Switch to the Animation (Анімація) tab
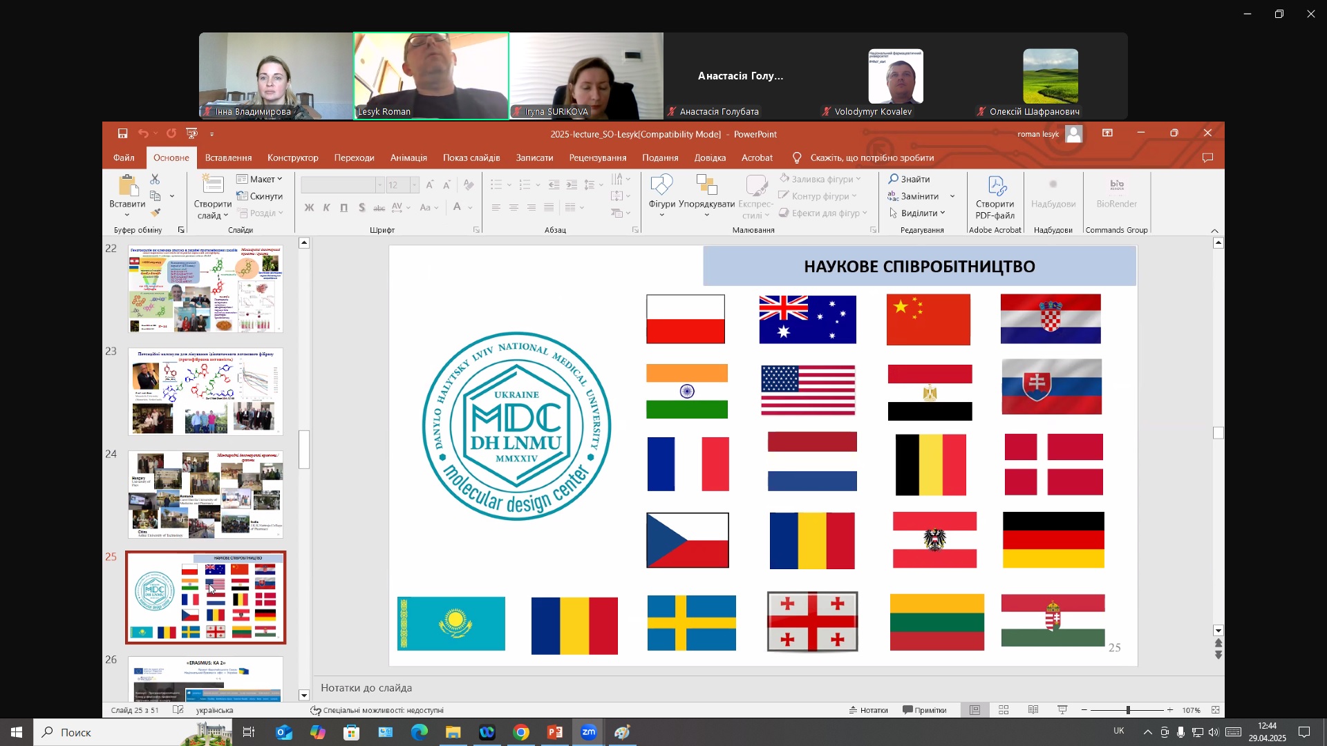This screenshot has width=1327, height=746. (408, 158)
